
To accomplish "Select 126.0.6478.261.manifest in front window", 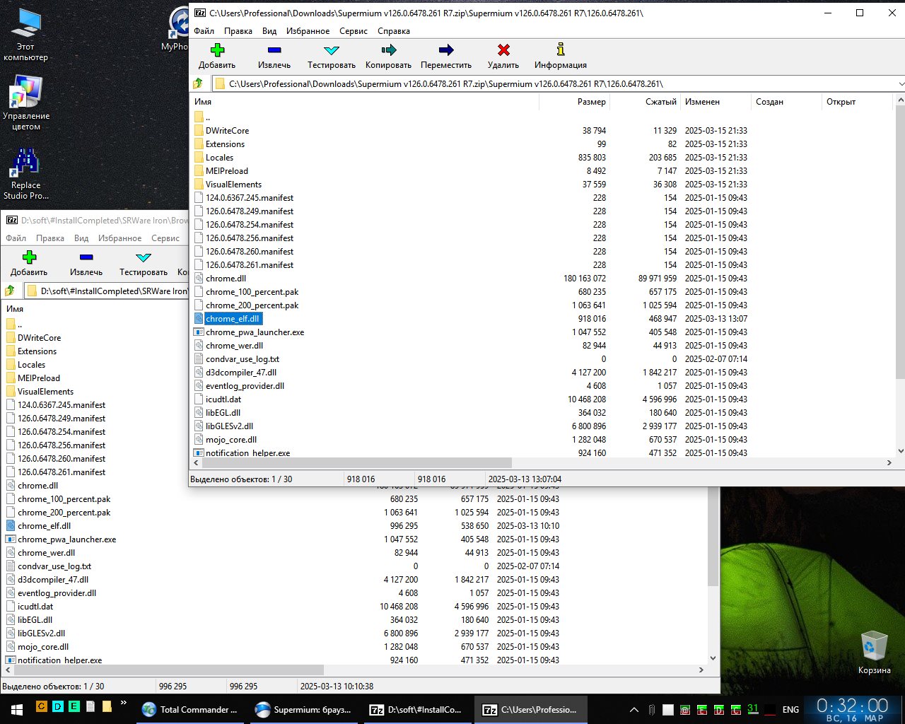I will [250, 265].
